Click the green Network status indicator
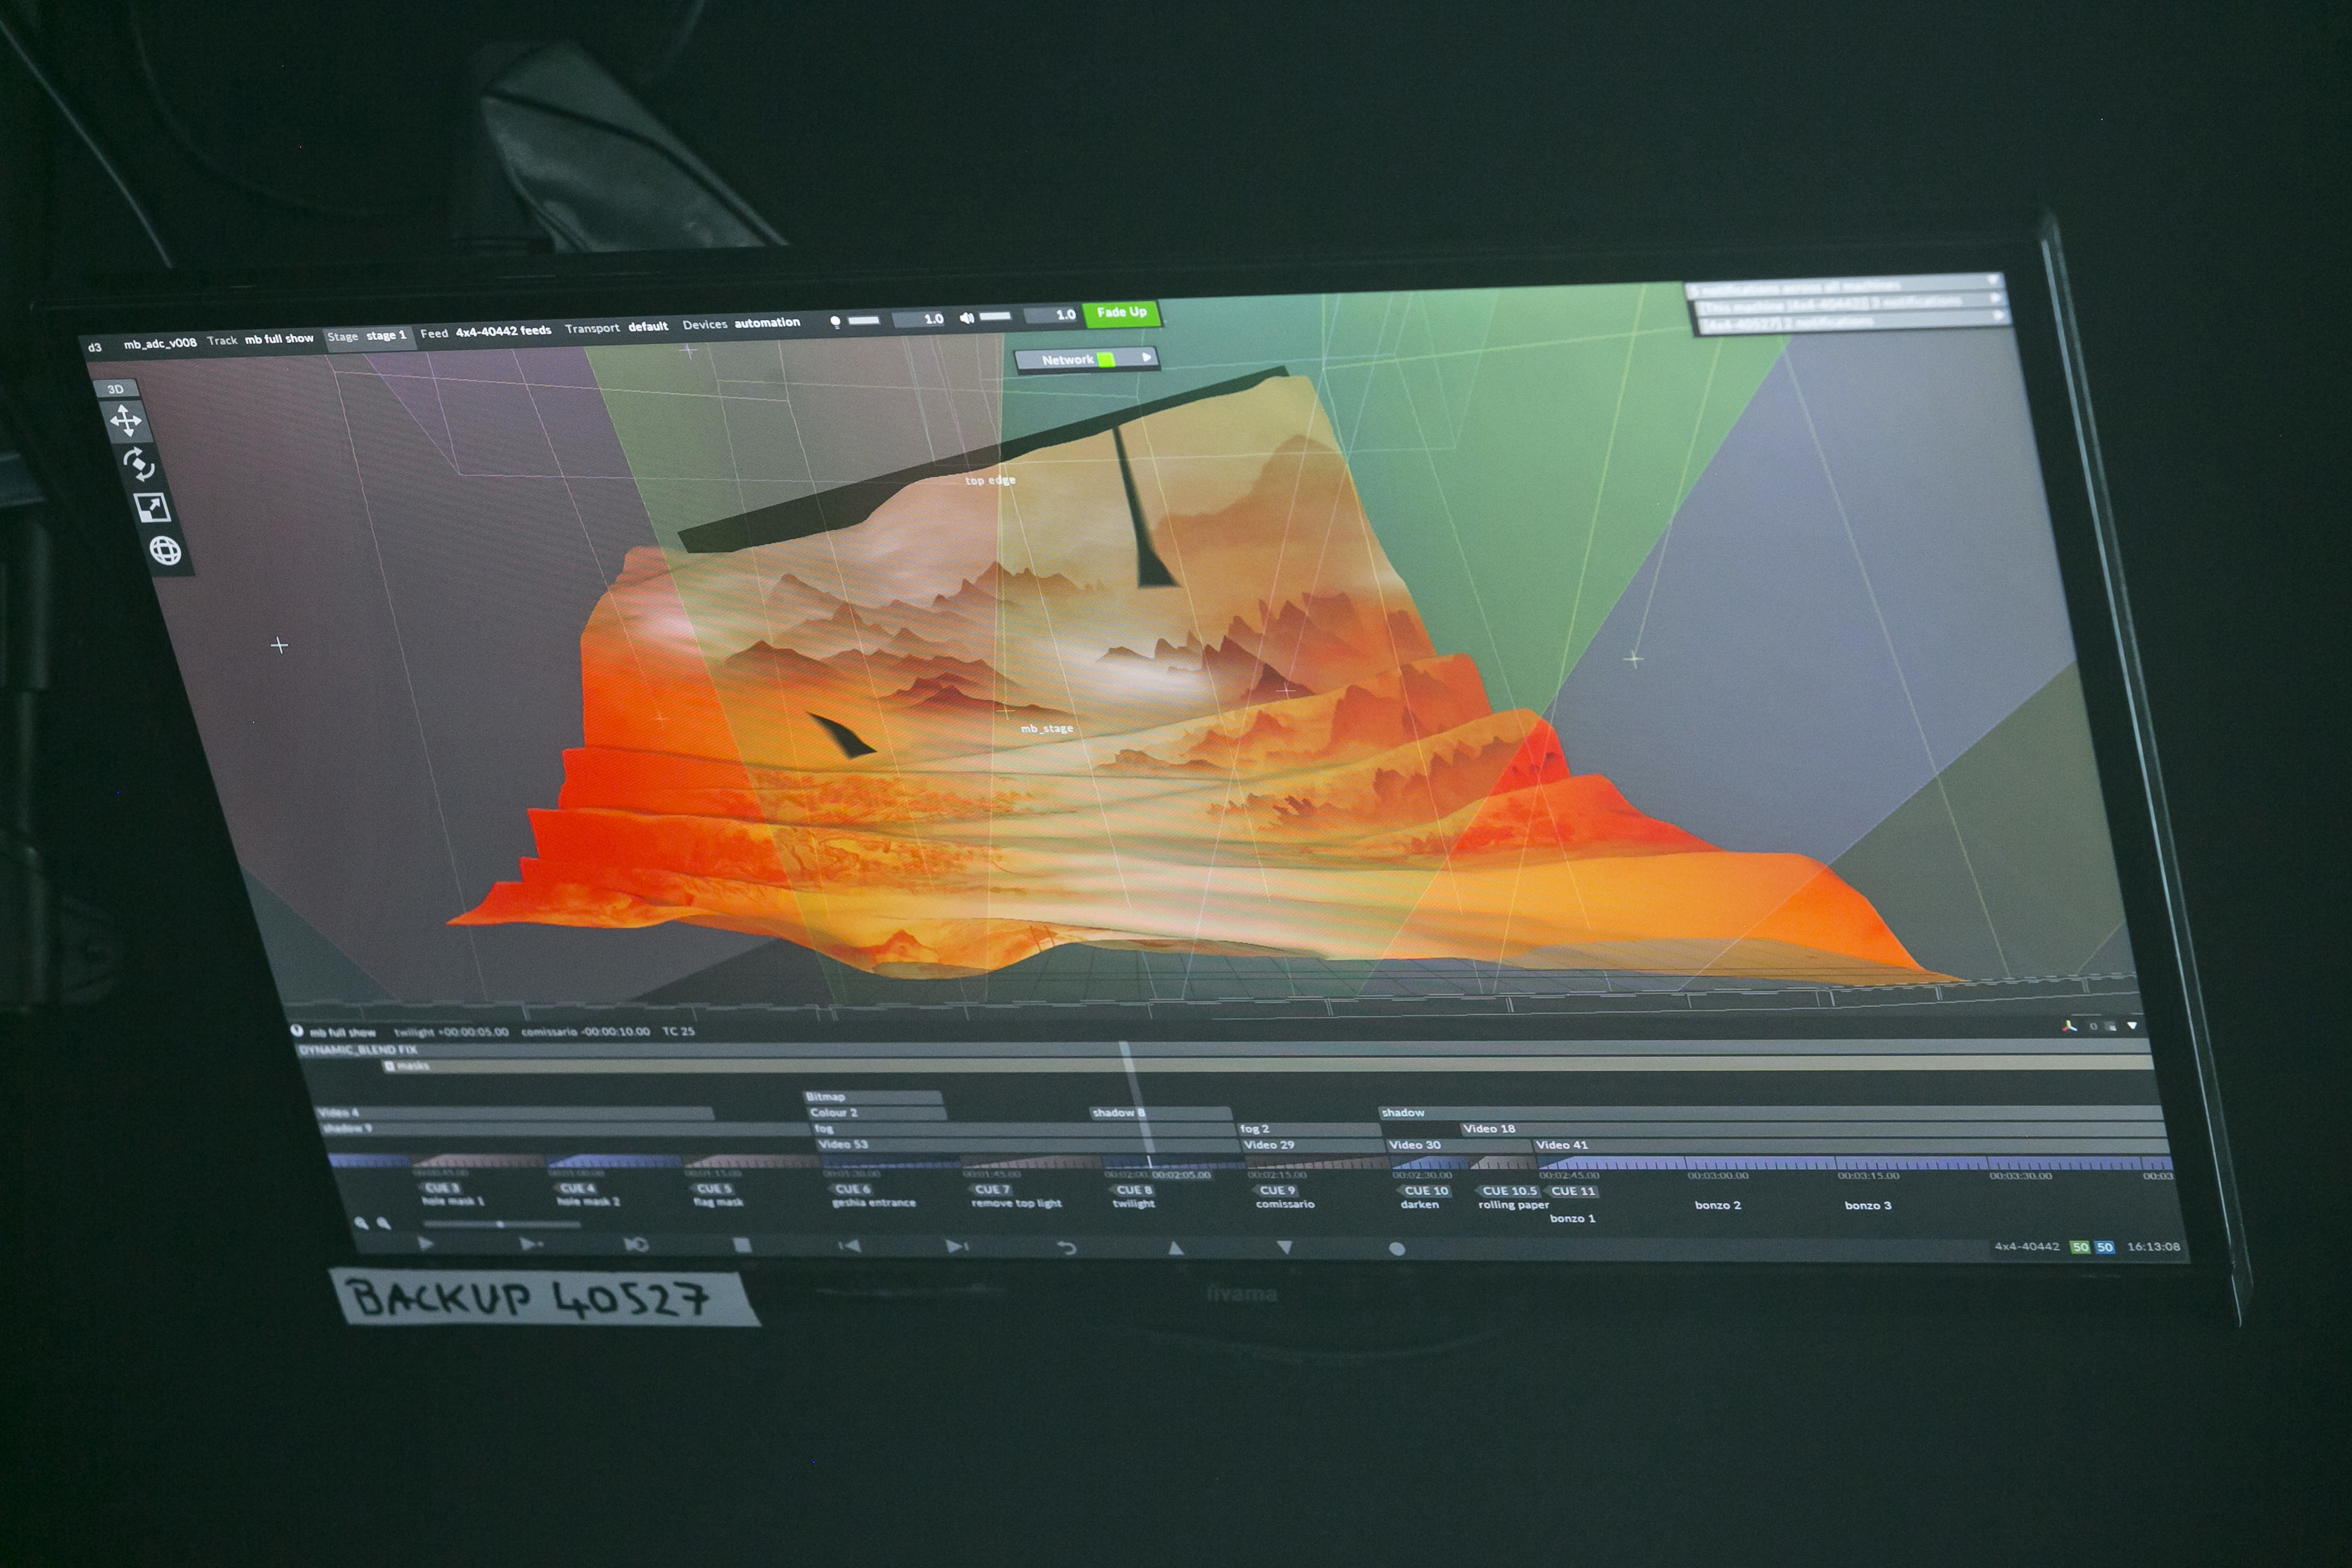Viewport: 2352px width, 1568px height. (x=1106, y=359)
